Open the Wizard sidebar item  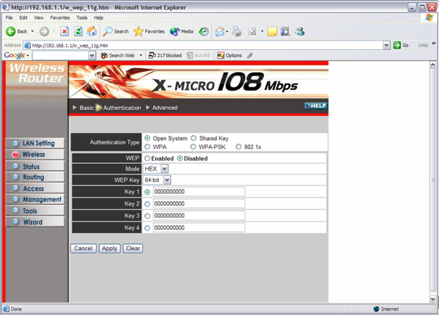pos(35,222)
